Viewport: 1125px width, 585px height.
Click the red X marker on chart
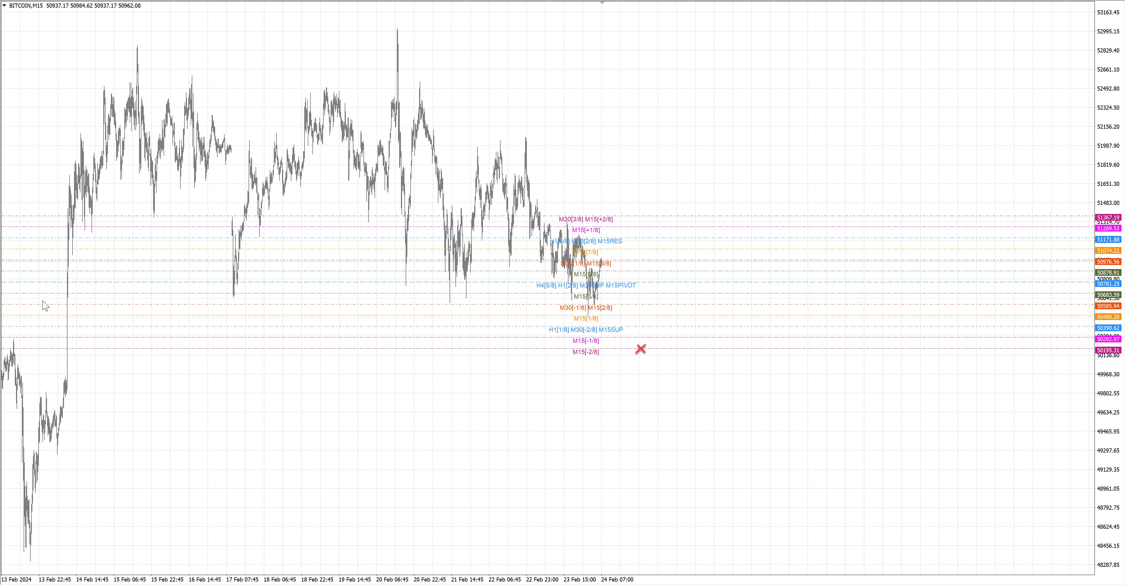[641, 349]
